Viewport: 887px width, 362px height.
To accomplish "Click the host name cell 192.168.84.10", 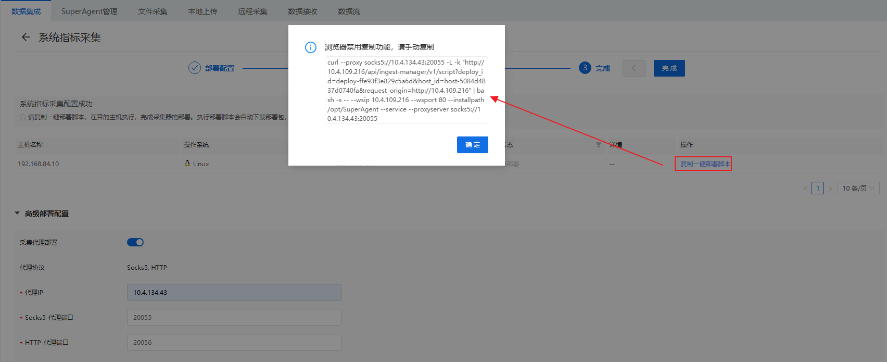I will coord(39,164).
